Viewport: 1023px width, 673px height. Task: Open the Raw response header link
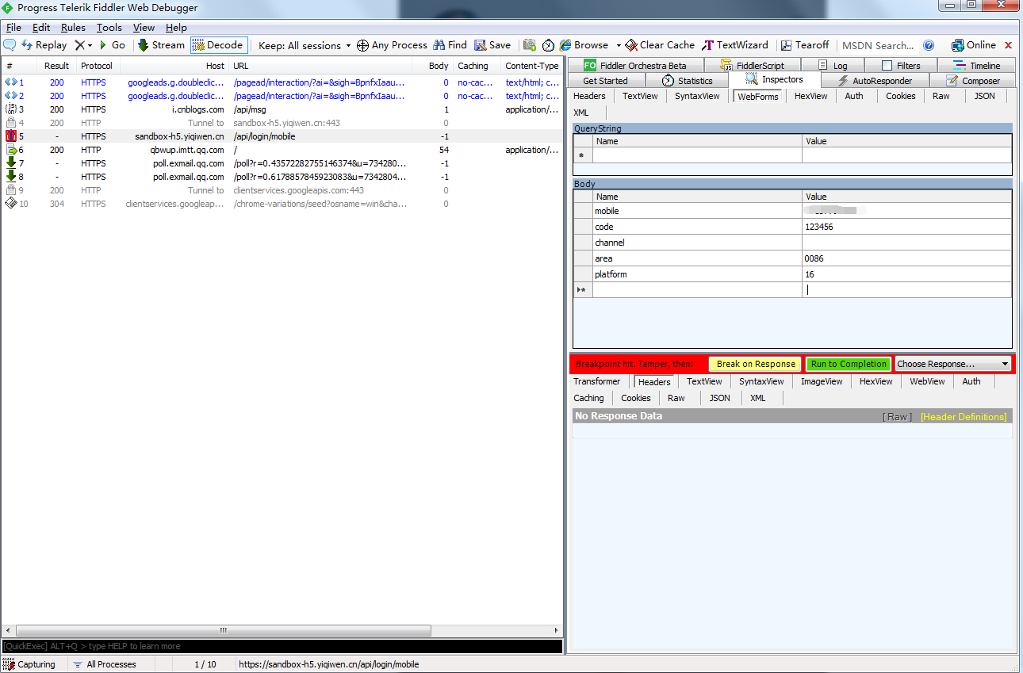[897, 417]
